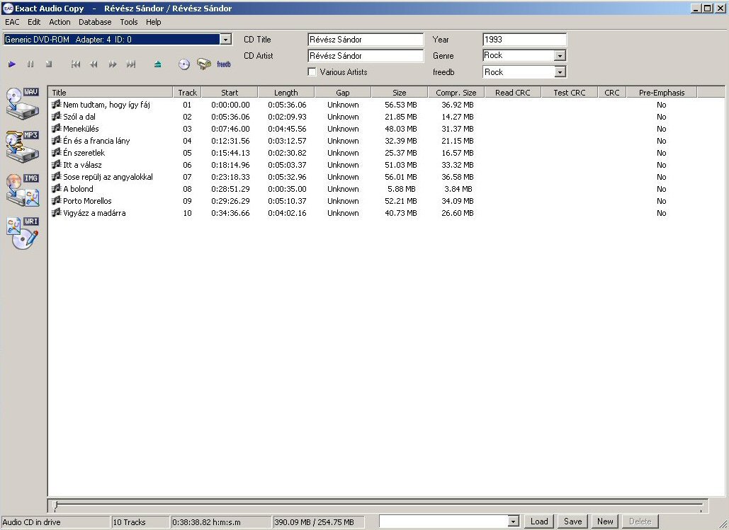Click the WAV extract icon

pyautogui.click(x=22, y=103)
